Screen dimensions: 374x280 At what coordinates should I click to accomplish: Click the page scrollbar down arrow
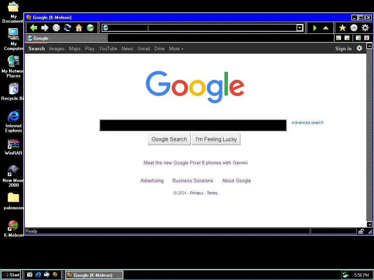[369, 224]
